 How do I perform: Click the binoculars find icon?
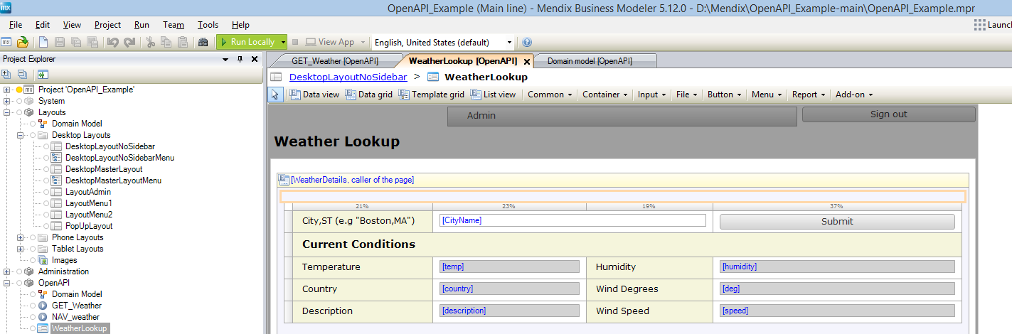203,42
